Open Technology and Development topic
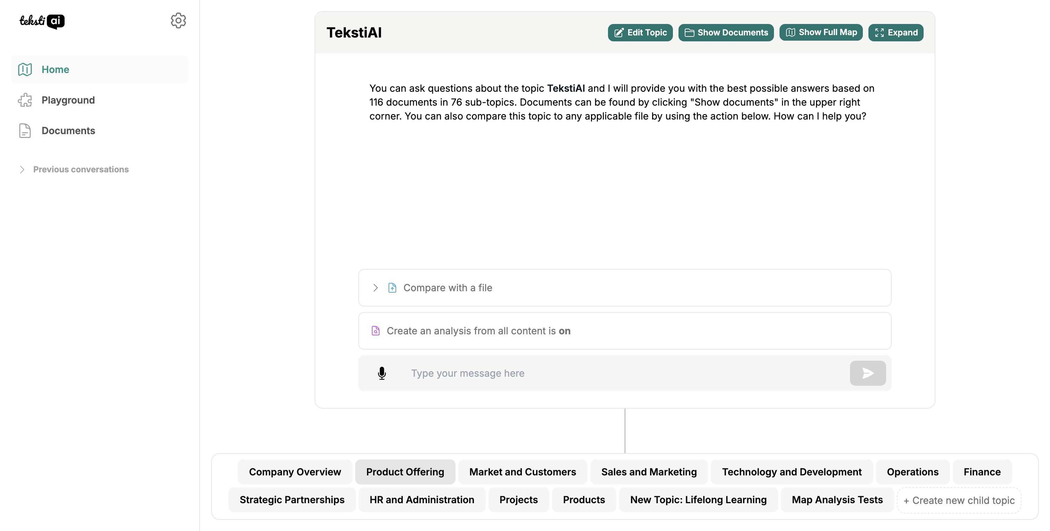Viewport: 1050px width, 531px height. click(792, 472)
